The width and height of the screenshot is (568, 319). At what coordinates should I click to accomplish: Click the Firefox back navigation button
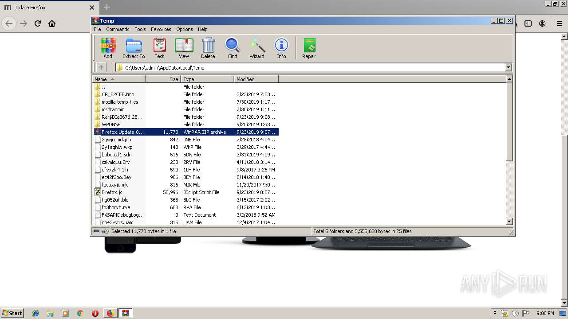pos(9,23)
